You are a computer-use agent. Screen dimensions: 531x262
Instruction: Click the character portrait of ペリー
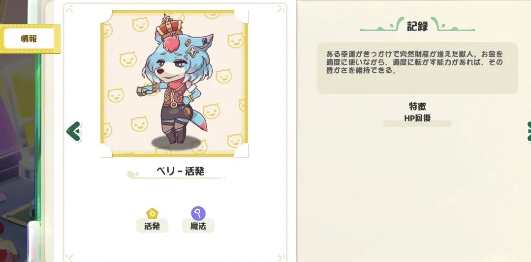[x=174, y=84]
